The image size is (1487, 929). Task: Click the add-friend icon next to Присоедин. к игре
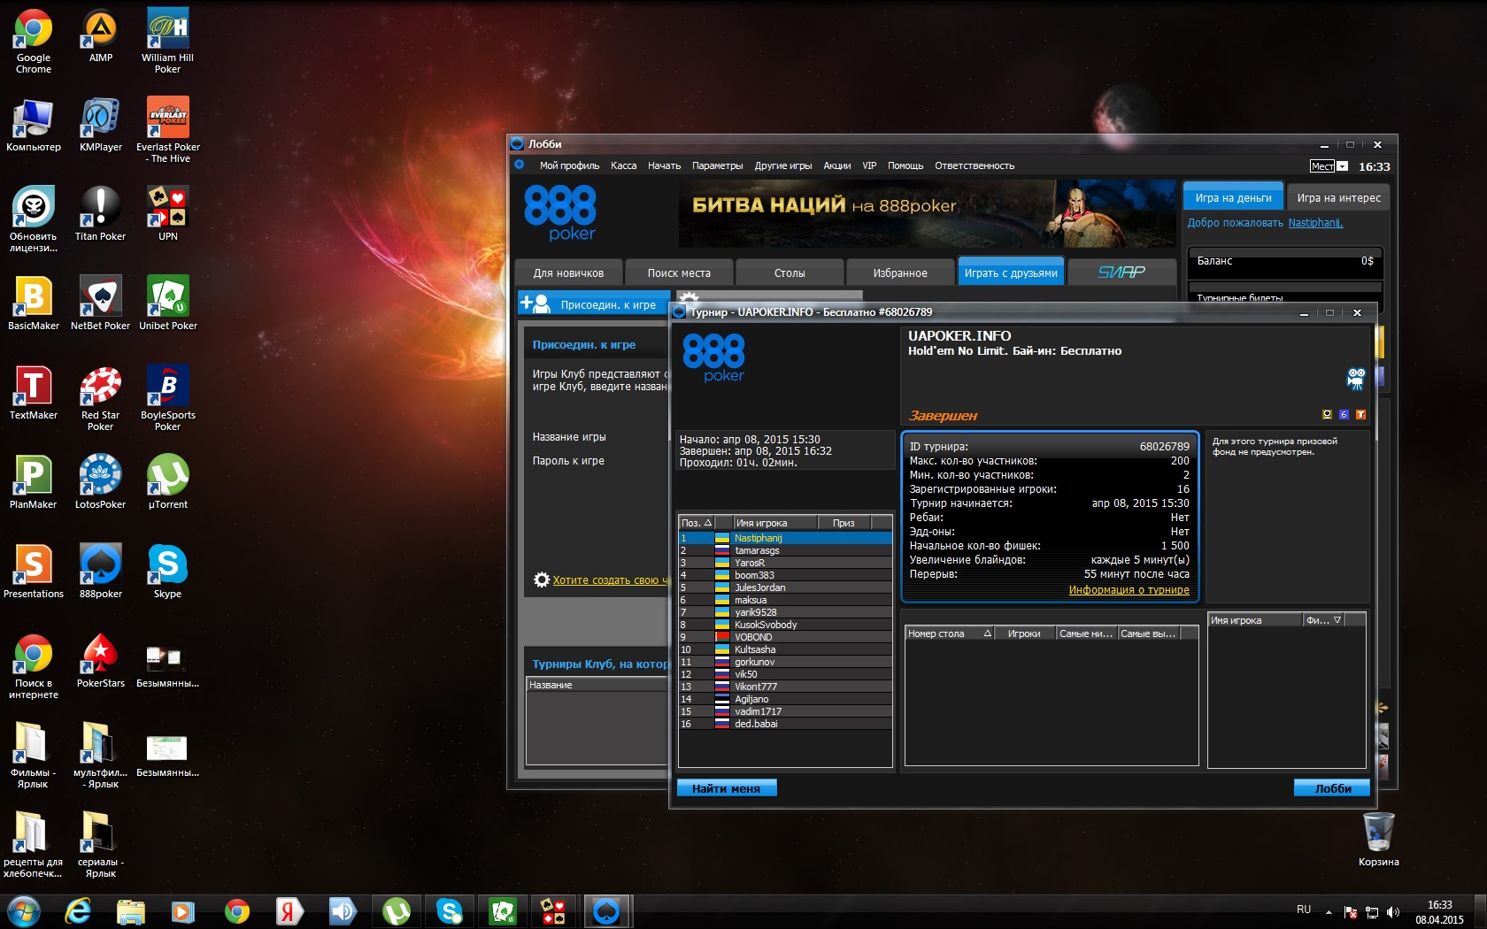click(x=535, y=303)
